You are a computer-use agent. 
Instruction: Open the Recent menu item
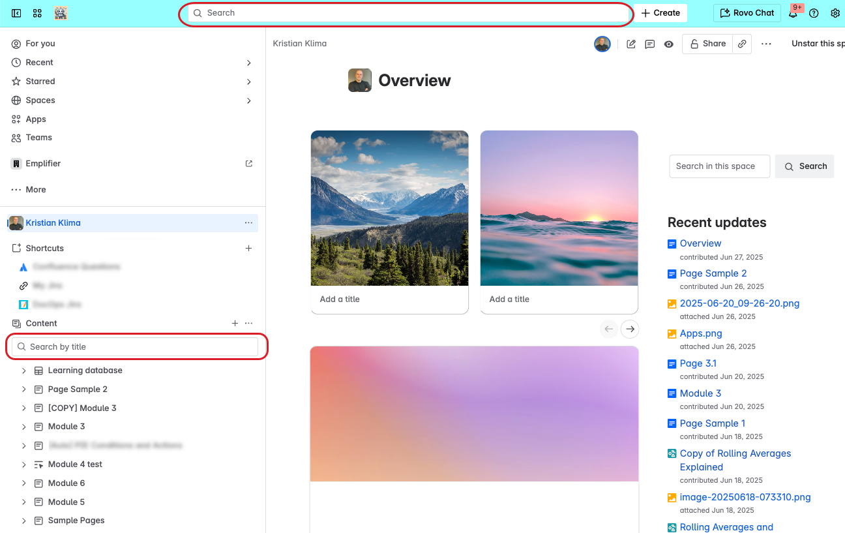(39, 62)
